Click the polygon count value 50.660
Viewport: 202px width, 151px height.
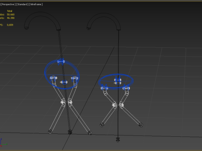click(x=11, y=15)
